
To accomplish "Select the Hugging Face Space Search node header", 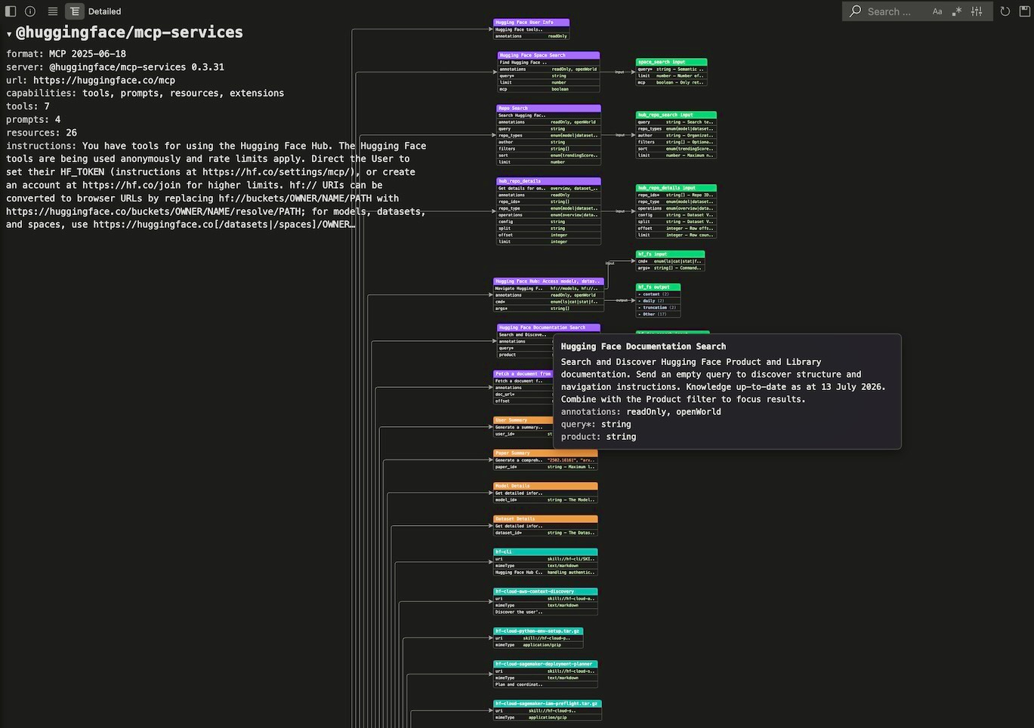I will (x=548, y=55).
